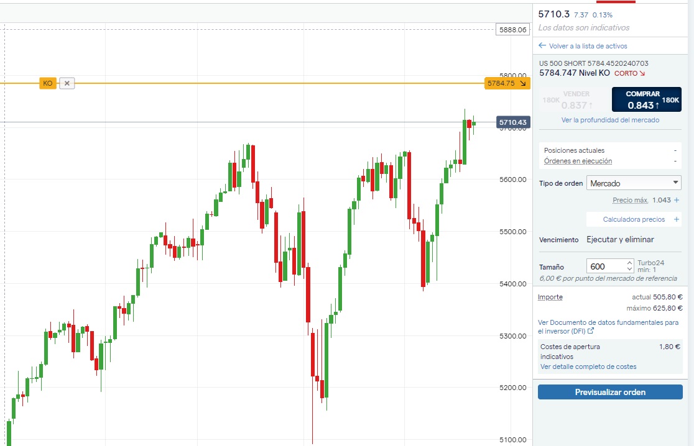The image size is (694, 446).
Task: Click the 5710.43 current price marker
Action: [x=512, y=122]
